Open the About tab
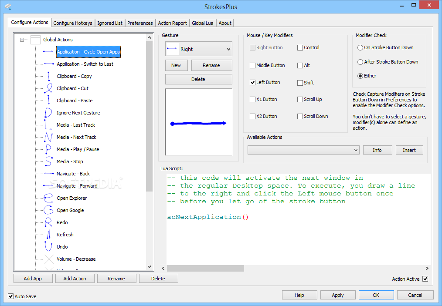The width and height of the screenshot is (442, 306). pos(225,23)
